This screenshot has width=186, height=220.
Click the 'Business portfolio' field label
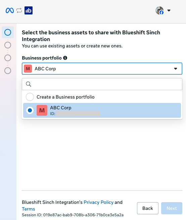coord(42,58)
